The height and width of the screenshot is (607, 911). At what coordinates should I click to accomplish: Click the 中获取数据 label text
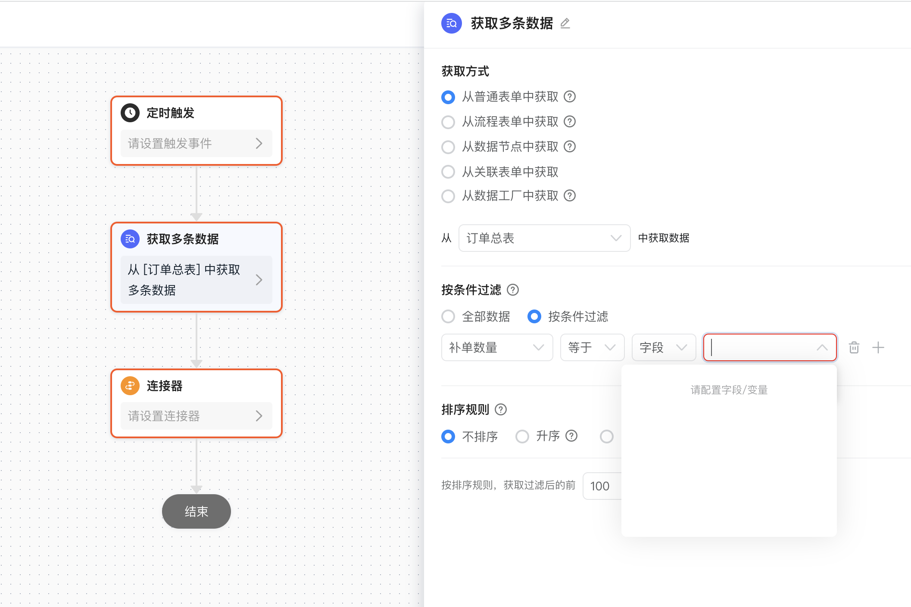click(x=664, y=238)
